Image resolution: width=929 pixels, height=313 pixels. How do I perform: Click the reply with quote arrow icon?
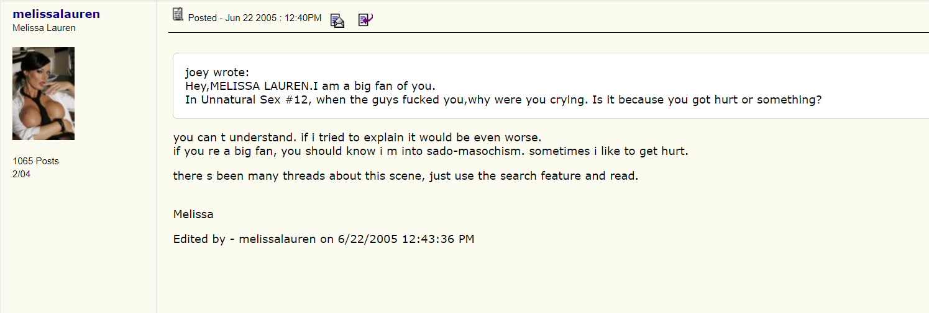click(365, 20)
